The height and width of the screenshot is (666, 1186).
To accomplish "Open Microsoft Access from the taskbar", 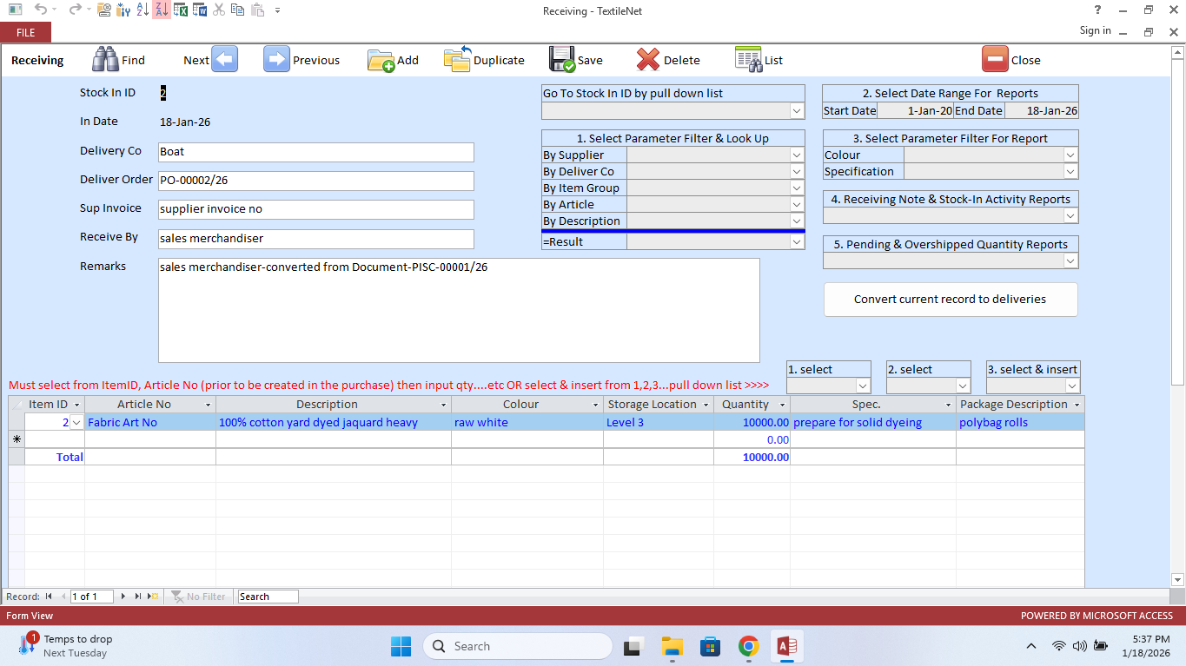I will pyautogui.click(x=787, y=646).
